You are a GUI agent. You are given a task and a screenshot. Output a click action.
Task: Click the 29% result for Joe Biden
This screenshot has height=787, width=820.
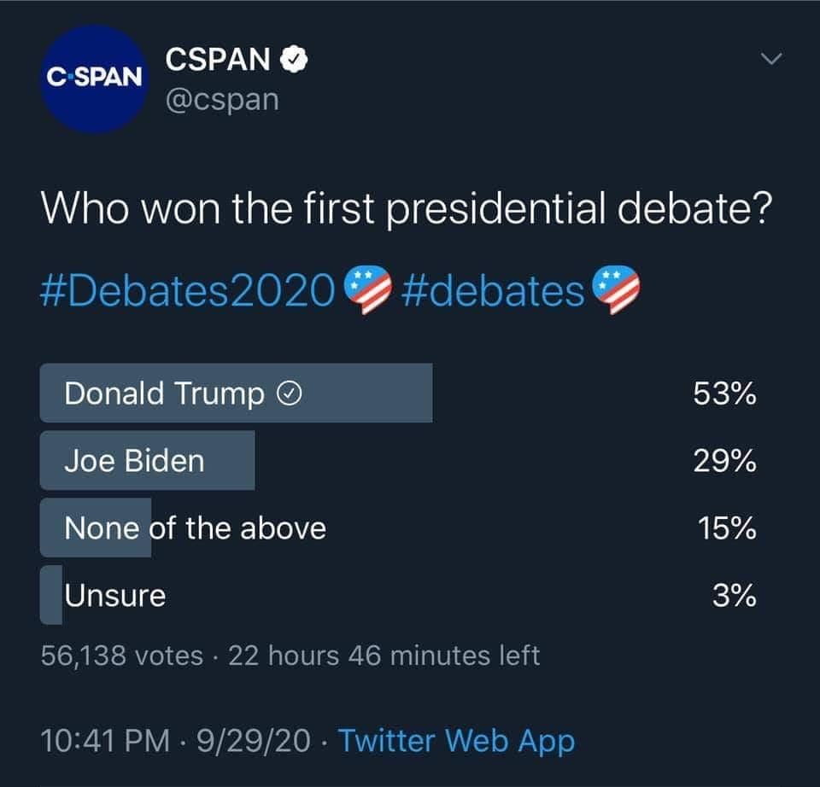coord(725,460)
